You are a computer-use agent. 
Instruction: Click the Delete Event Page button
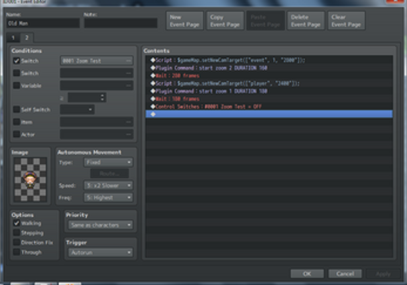click(x=306, y=21)
